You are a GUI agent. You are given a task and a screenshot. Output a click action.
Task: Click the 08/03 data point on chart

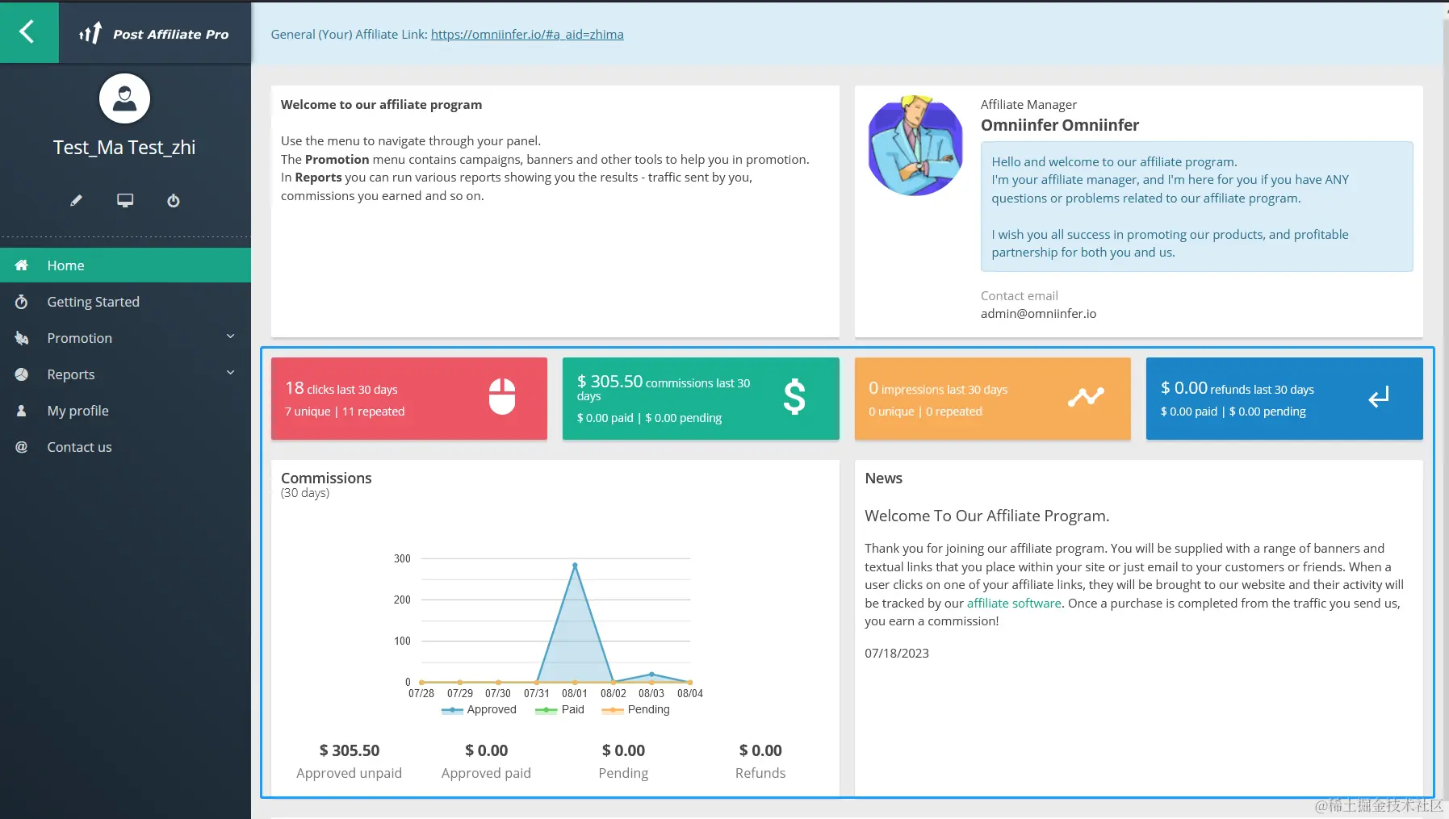[651, 674]
